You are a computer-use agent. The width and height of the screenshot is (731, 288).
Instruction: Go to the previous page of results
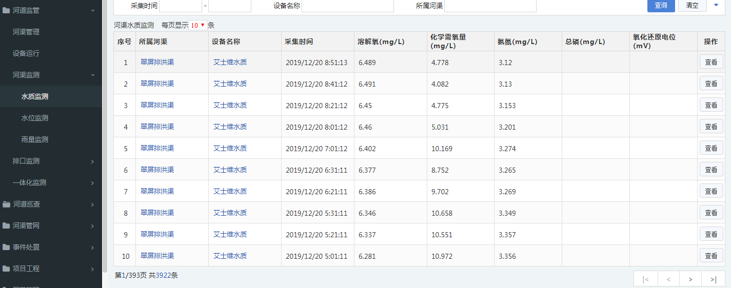[668, 279]
